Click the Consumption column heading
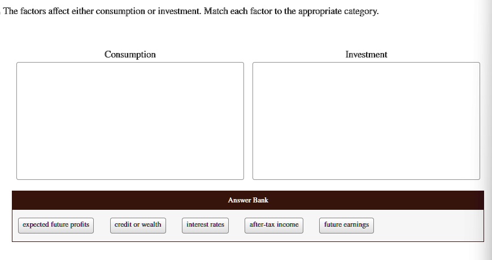 [130, 55]
